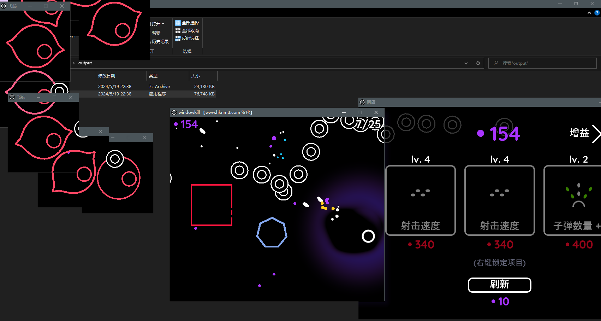This screenshot has width=601, height=321.
Task: Click the 340 price under first 射击速度
Action: click(421, 245)
